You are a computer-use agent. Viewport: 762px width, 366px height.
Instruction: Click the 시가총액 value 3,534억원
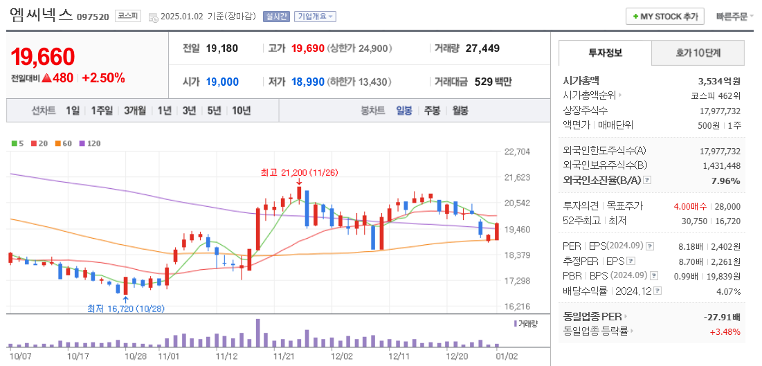(719, 81)
